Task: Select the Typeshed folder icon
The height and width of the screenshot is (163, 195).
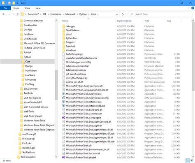Action: point(64,46)
